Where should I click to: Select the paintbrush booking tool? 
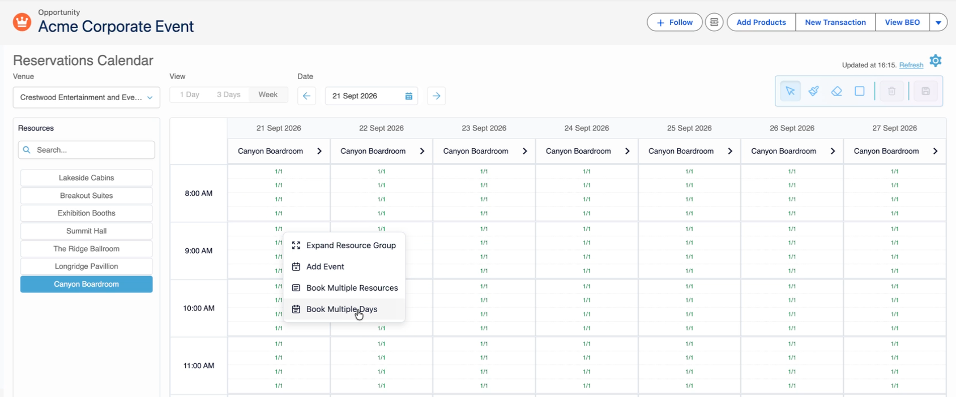pyautogui.click(x=813, y=91)
